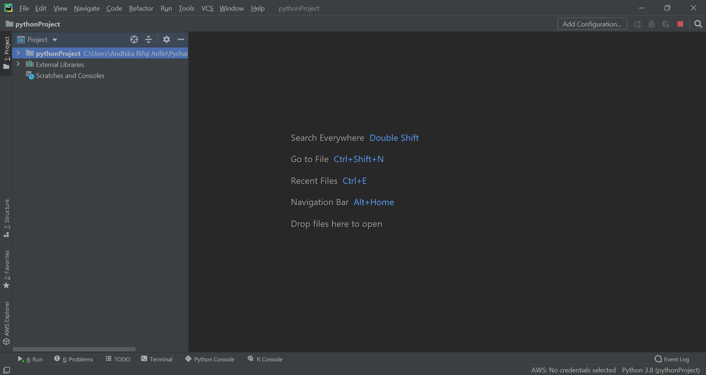Open Search Everywhere magnifier icon

pyautogui.click(x=698, y=24)
